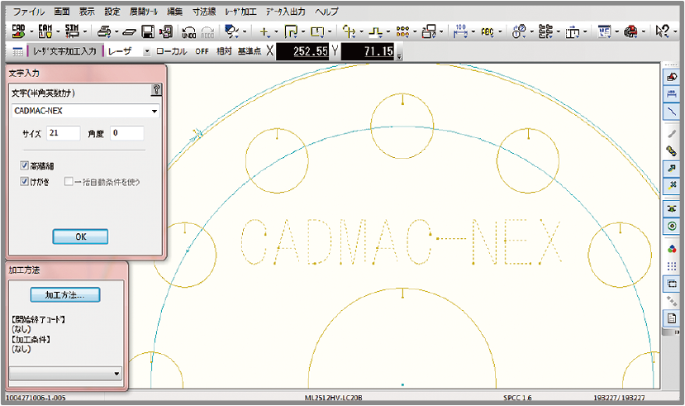Select the plus point tool icon
This screenshot has height=406, width=685.
tap(264, 31)
